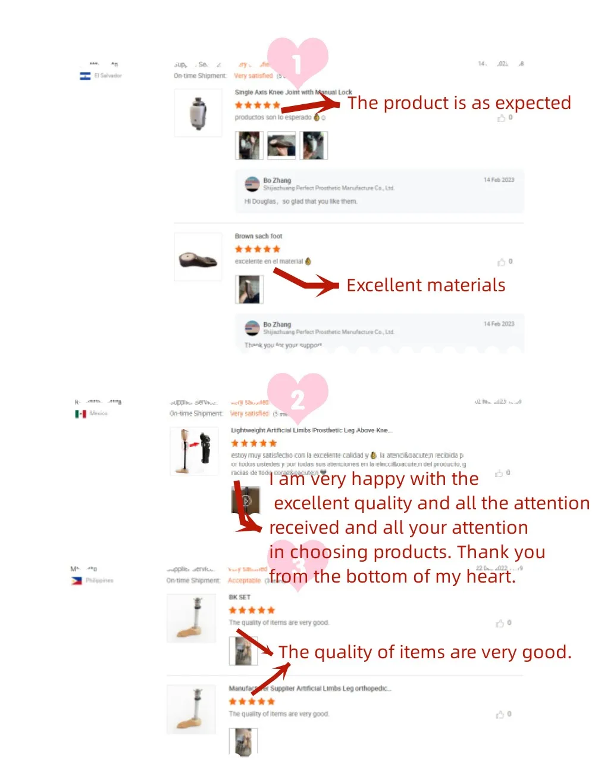Click the El Salvador flag icon

[86, 76]
